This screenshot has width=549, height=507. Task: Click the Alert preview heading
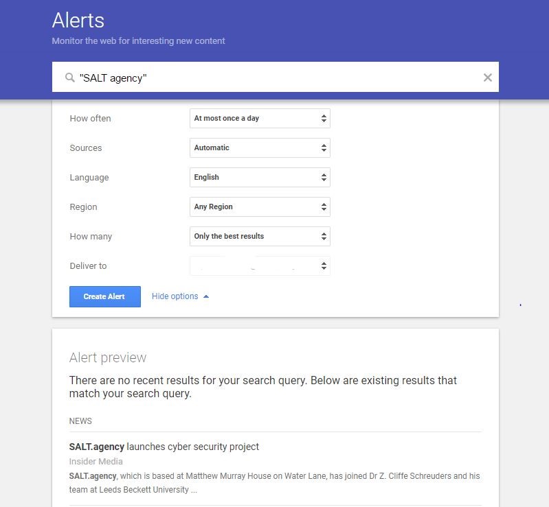click(x=108, y=357)
